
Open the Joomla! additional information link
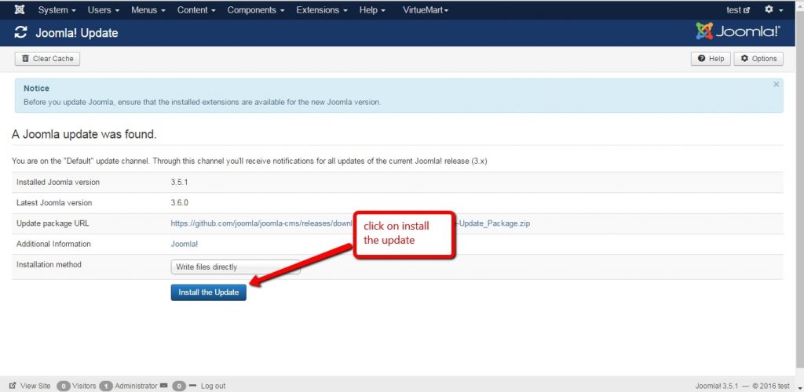pos(184,244)
